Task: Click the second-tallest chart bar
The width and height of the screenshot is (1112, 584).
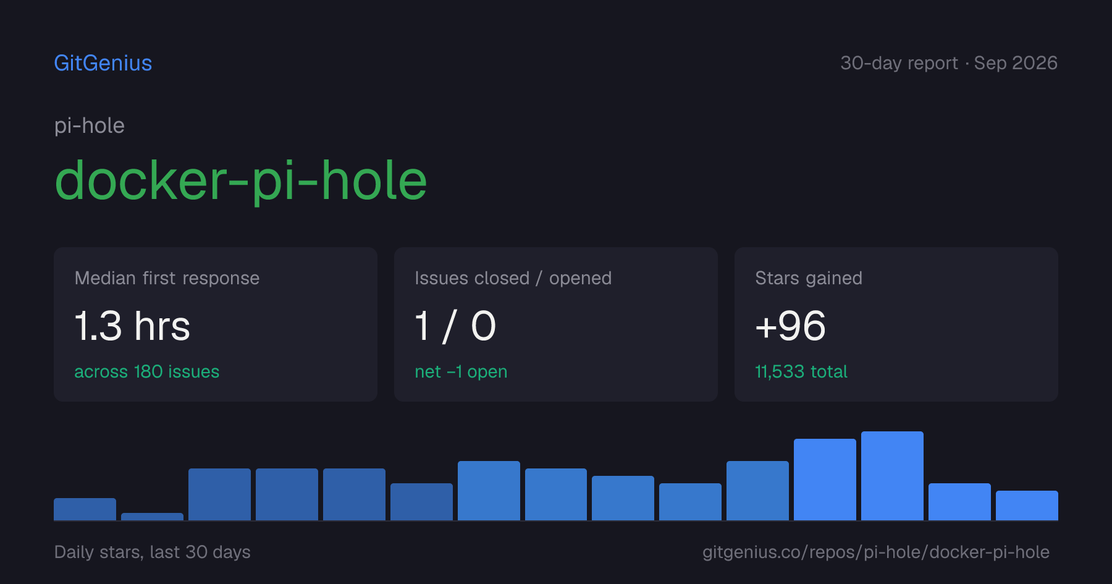Action: point(825,480)
